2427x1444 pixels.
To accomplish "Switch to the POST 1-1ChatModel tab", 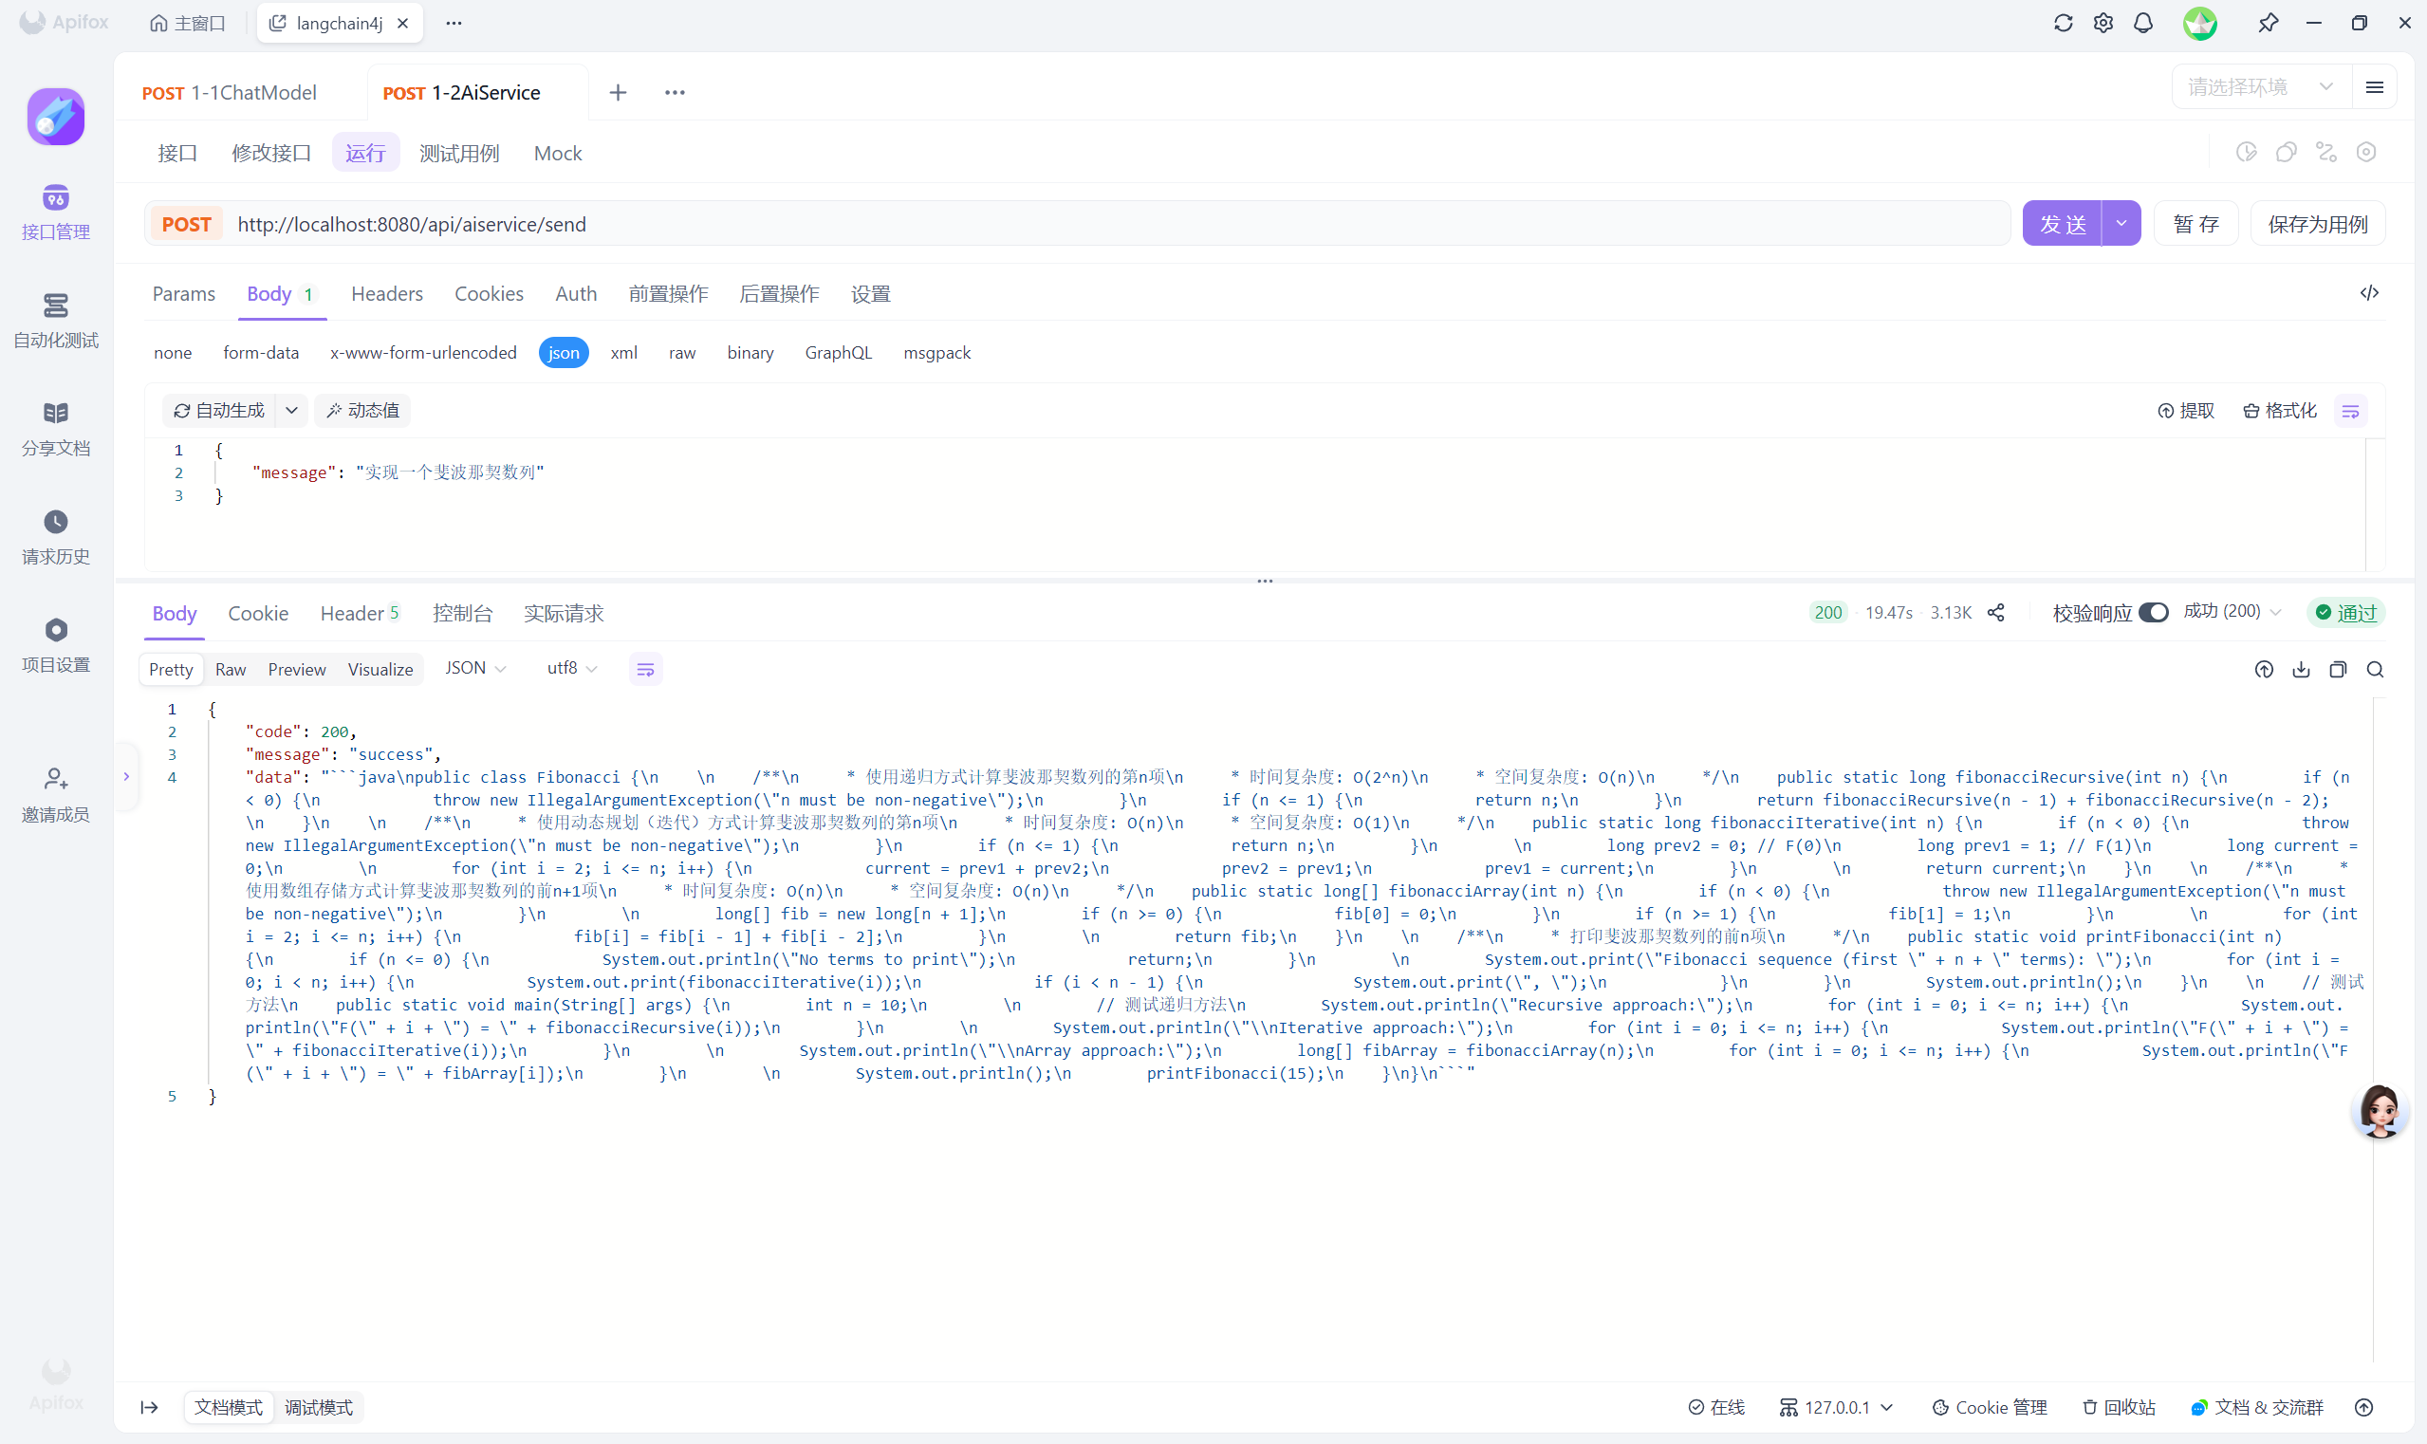I will tap(230, 92).
